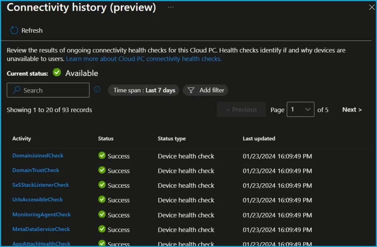The width and height of the screenshot is (377, 247).
Task: Open Learn more about Cloud PC connectivity link
Action: coord(144,59)
